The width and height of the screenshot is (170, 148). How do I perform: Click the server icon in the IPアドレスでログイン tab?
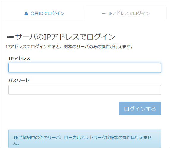tap(104, 13)
